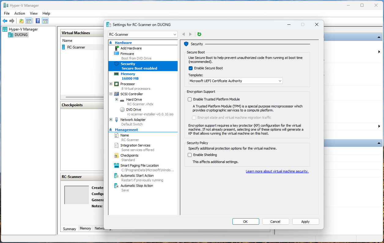This screenshot has height=243, width=384.
Task: Click the RC-Scanner virtual machine icon in list
Action: coord(64,47)
